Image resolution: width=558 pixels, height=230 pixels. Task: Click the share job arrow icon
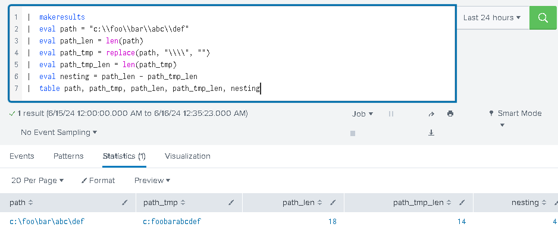pyautogui.click(x=431, y=114)
